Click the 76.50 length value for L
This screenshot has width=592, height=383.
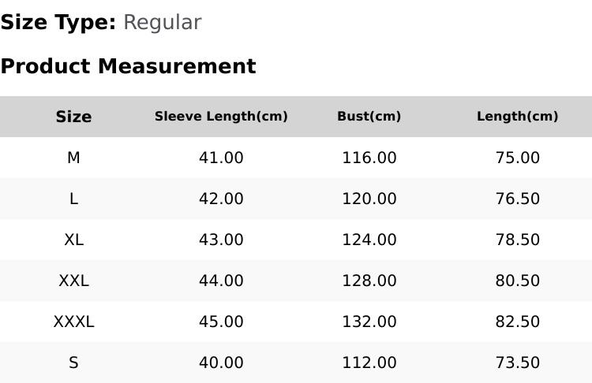point(517,199)
